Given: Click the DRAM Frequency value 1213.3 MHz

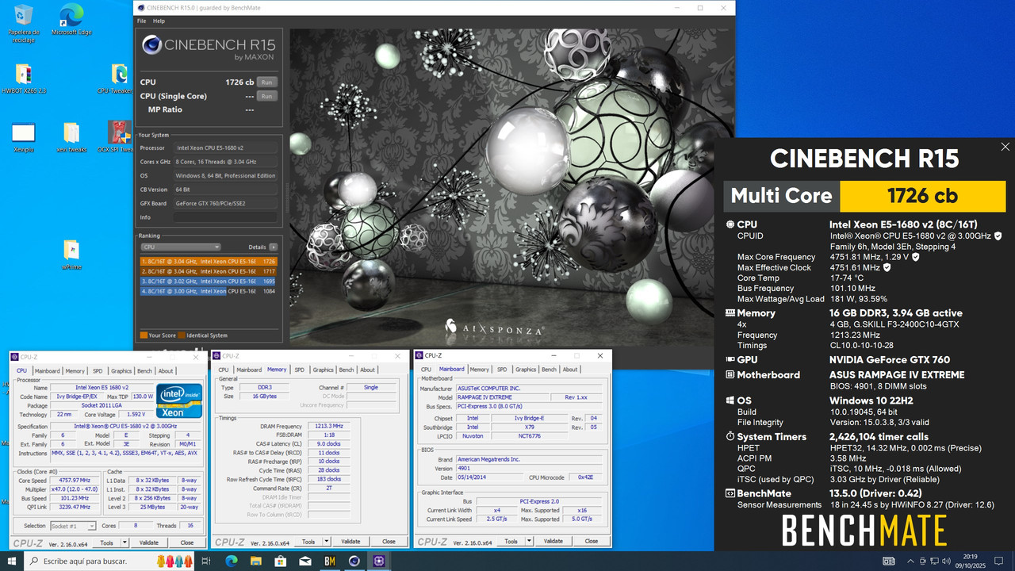Looking at the screenshot, I should [x=329, y=426].
